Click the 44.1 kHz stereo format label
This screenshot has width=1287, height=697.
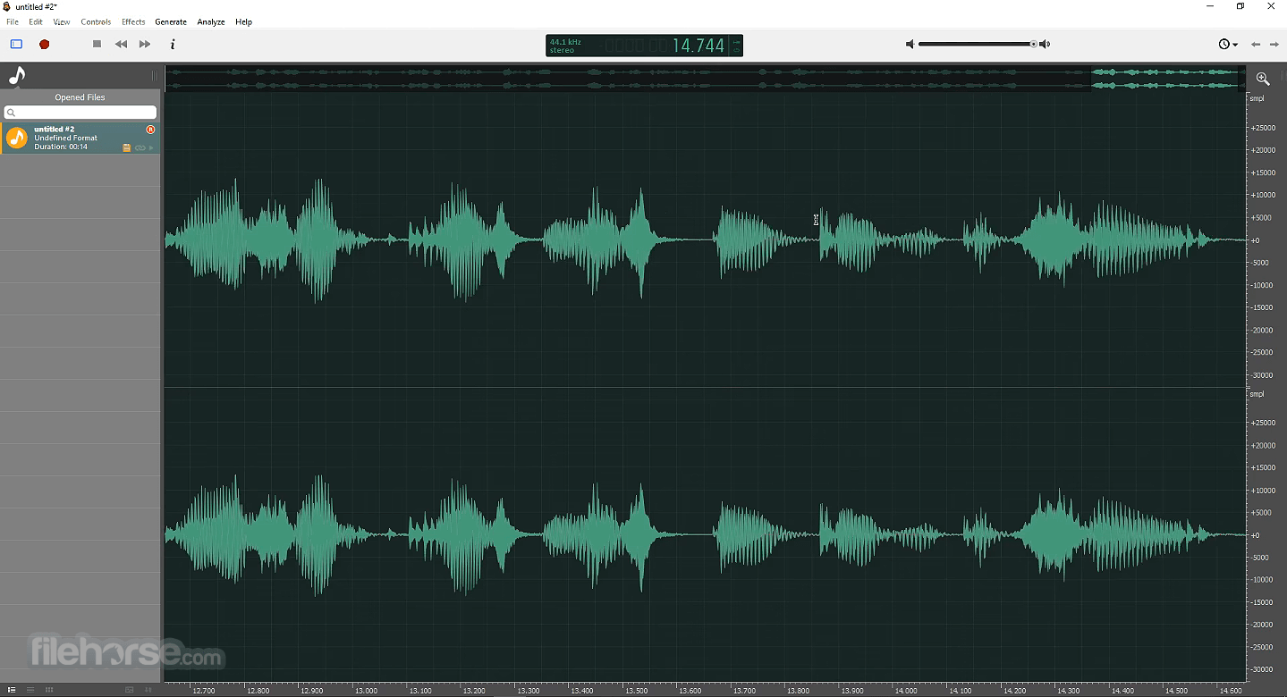click(x=565, y=46)
